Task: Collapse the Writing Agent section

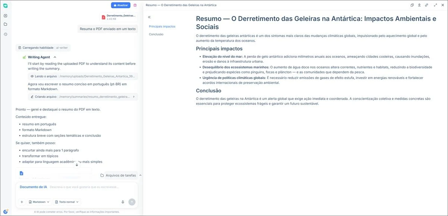Action: (54, 57)
